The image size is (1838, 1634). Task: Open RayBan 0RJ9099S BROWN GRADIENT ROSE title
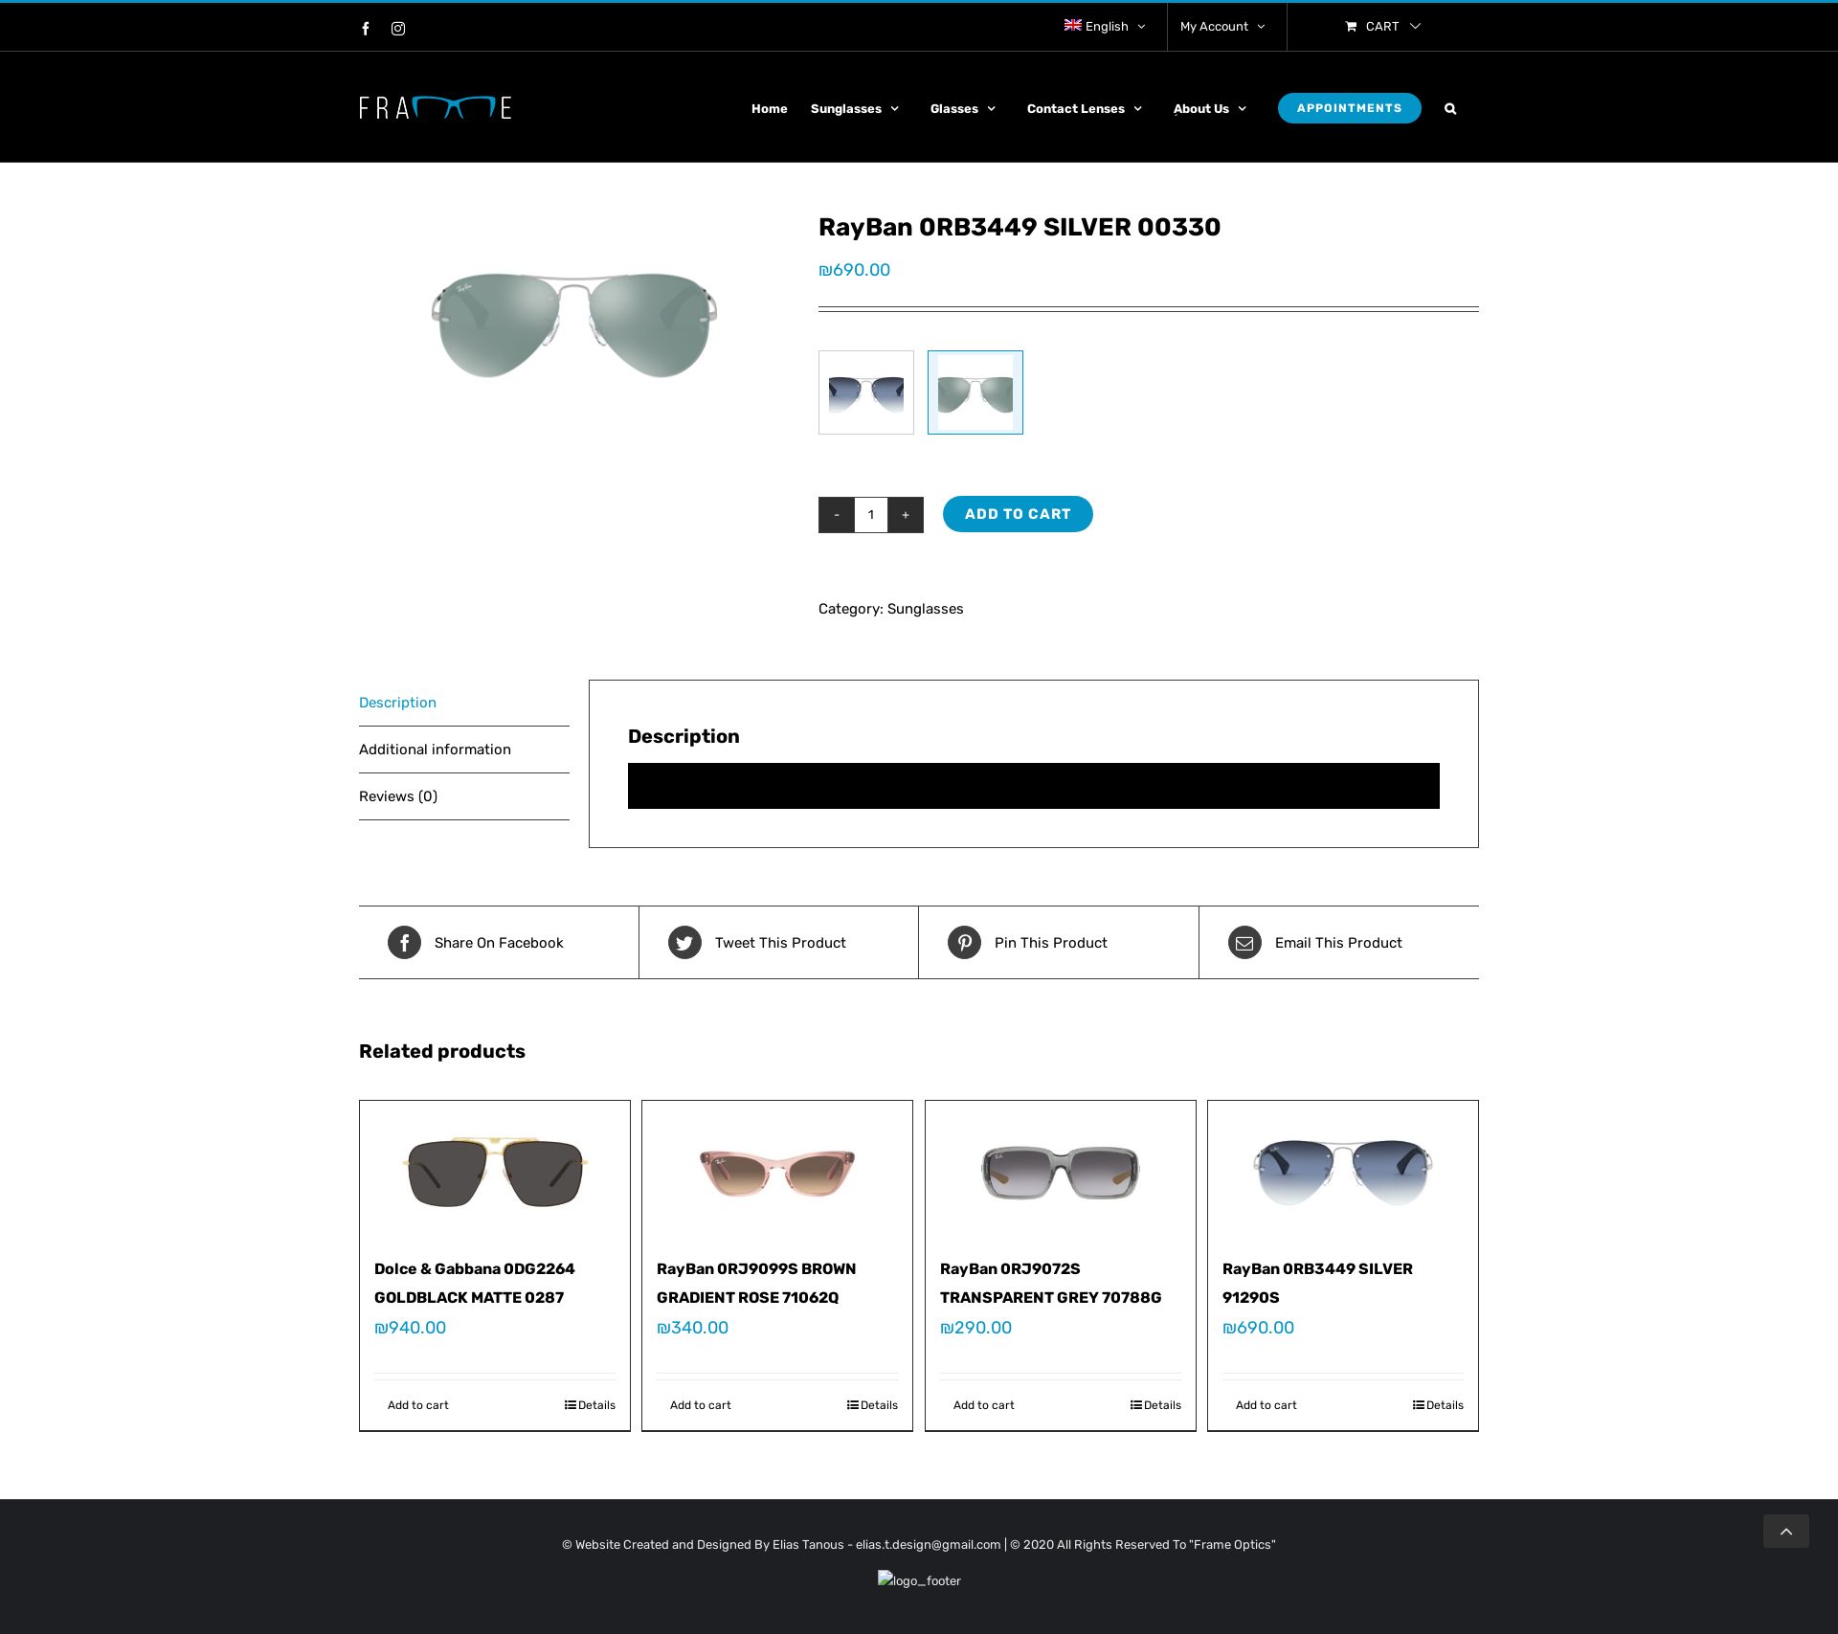pos(756,1284)
